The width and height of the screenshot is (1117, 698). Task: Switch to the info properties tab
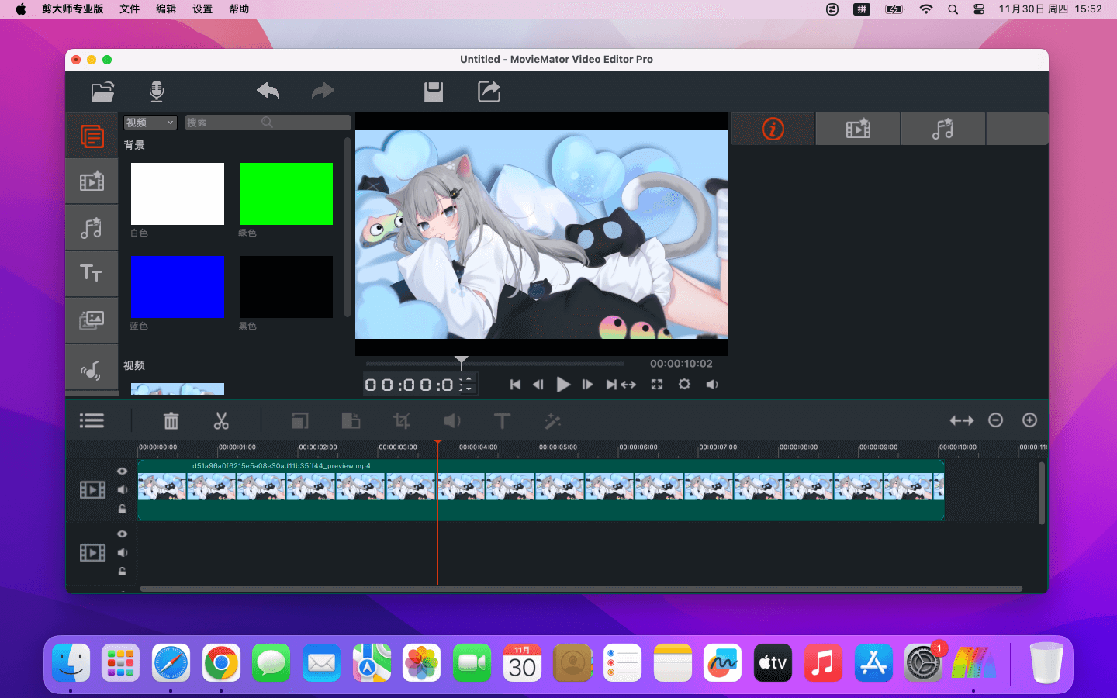pyautogui.click(x=773, y=129)
